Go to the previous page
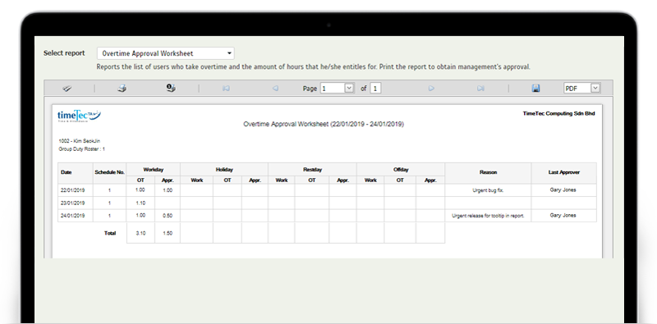 (275, 89)
